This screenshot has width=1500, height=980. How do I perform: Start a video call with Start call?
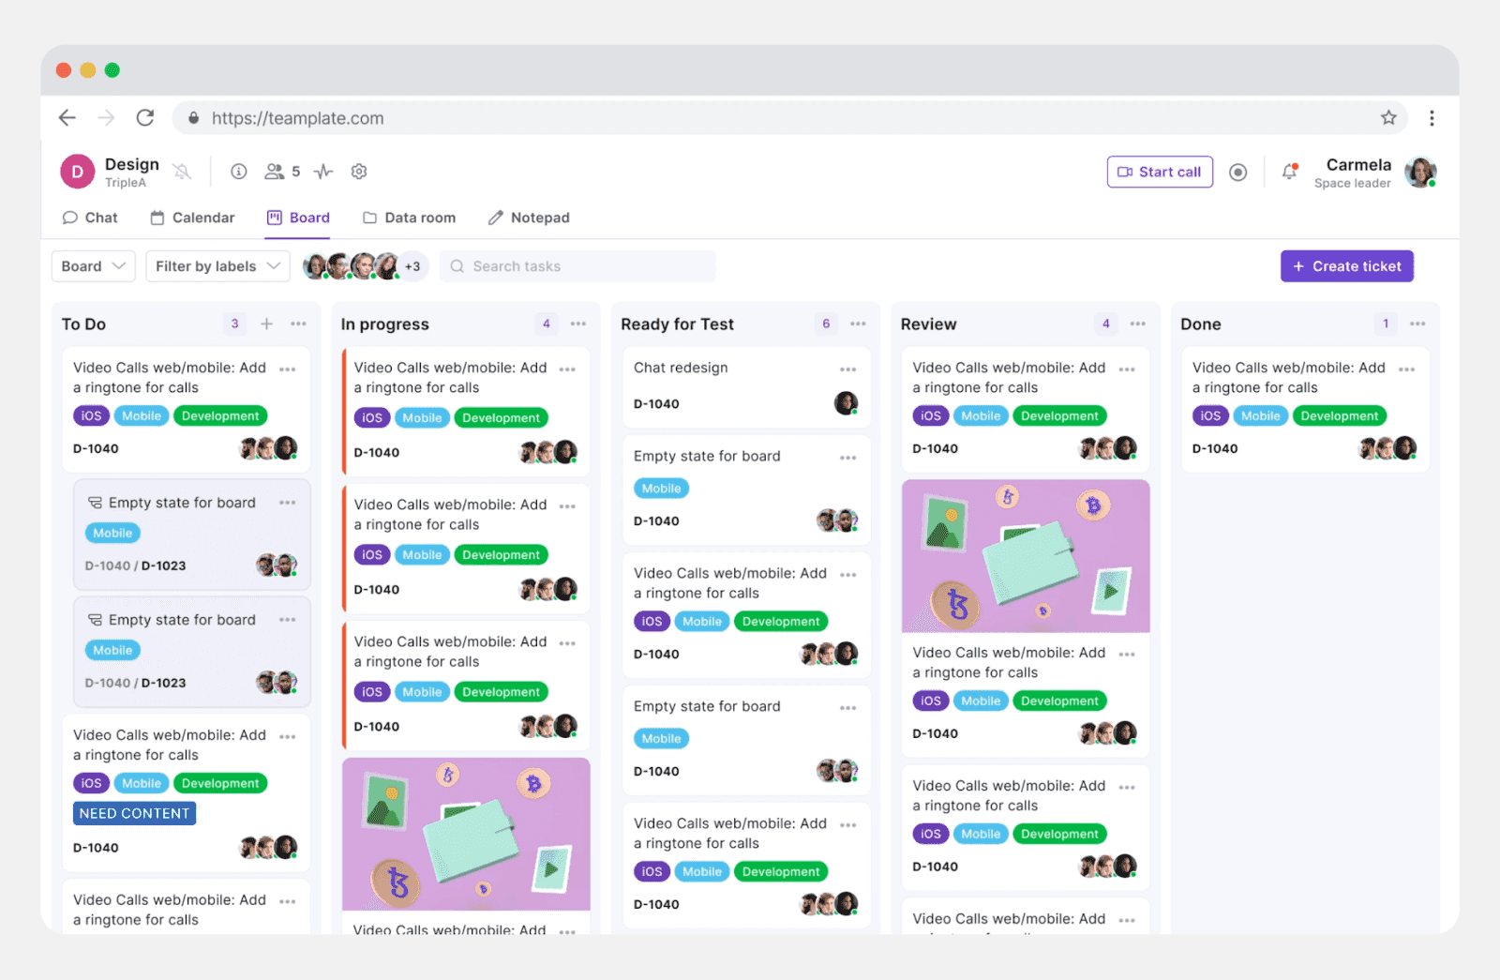(x=1160, y=172)
